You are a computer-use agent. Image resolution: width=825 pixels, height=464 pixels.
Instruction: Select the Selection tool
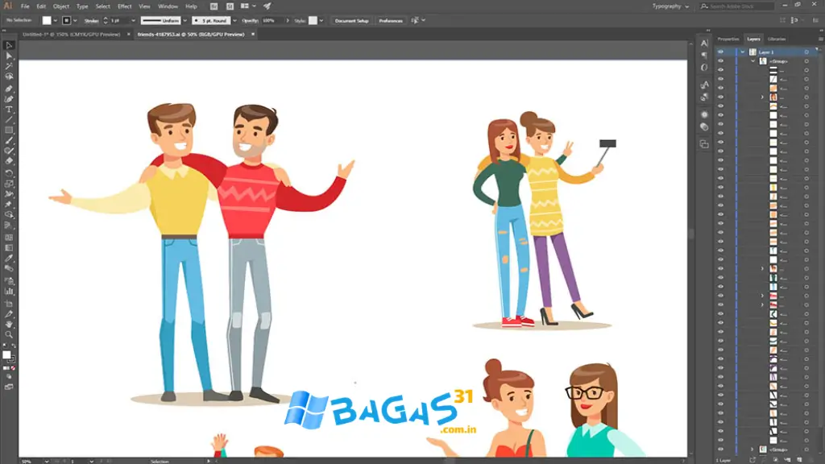[x=9, y=47]
